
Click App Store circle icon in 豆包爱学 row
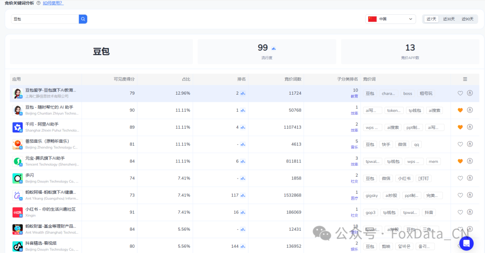[470, 93]
